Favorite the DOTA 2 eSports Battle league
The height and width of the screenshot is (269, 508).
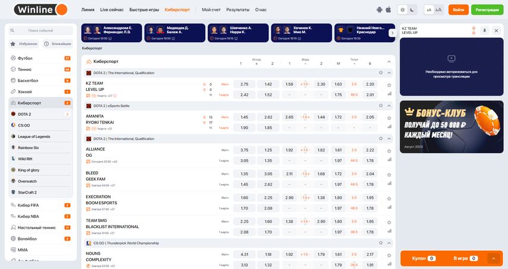click(381, 105)
